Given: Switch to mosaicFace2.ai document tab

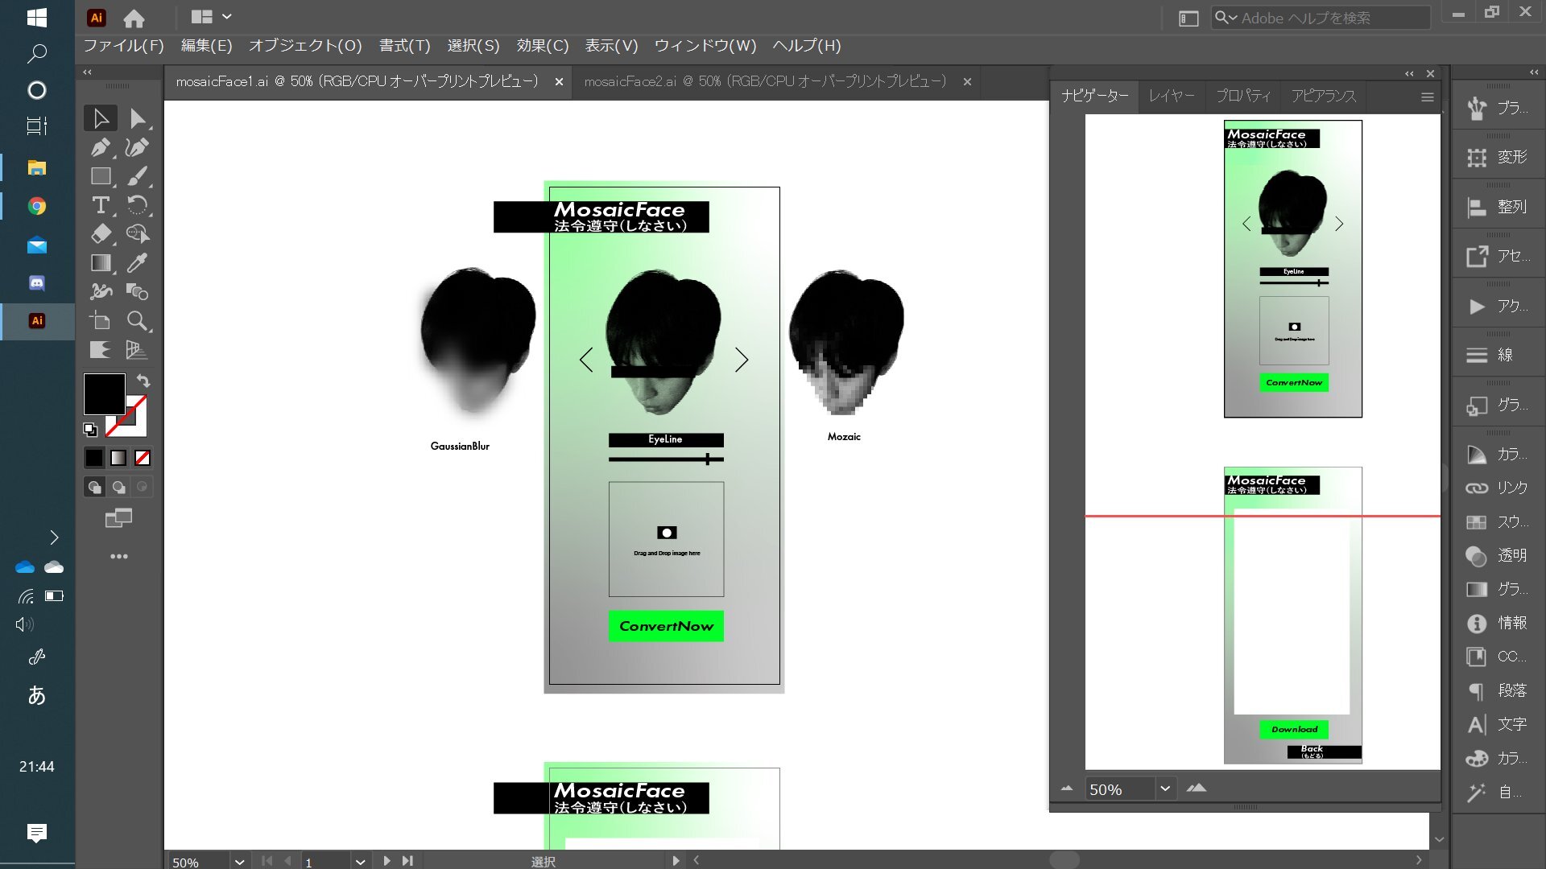Looking at the screenshot, I should tap(765, 81).
